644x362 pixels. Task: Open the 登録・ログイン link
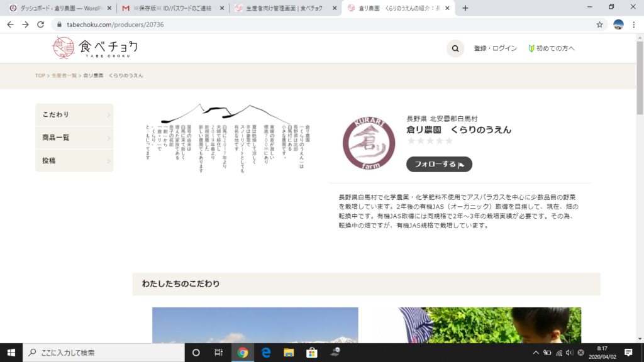tap(496, 48)
